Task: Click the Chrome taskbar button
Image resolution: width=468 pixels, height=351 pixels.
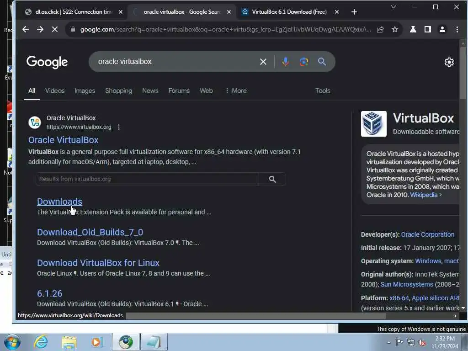Action: click(x=126, y=342)
